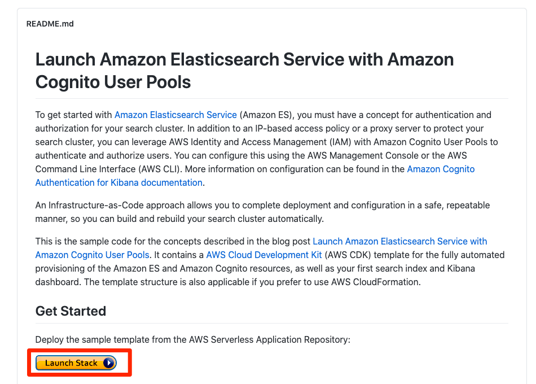Click the paragraph beginning 'An Infrastructure-as-Code approach'
Image resolution: width=536 pixels, height=384 pixels.
click(262, 212)
